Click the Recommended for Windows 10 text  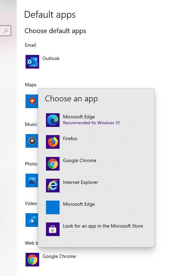tap(91, 123)
